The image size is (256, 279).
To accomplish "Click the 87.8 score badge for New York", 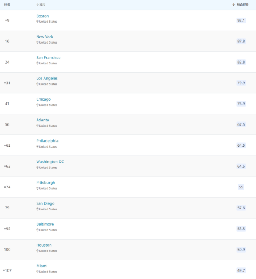I will (241, 41).
